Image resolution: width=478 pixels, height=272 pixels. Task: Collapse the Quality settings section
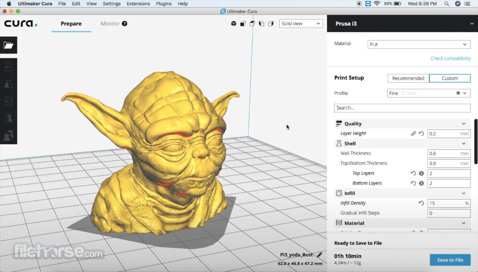click(x=463, y=124)
